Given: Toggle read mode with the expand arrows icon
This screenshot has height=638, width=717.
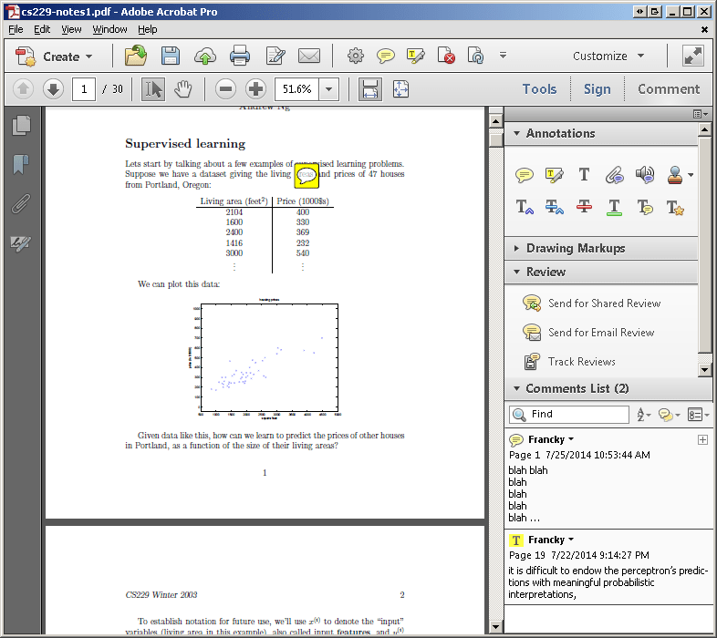Looking at the screenshot, I should tap(693, 56).
